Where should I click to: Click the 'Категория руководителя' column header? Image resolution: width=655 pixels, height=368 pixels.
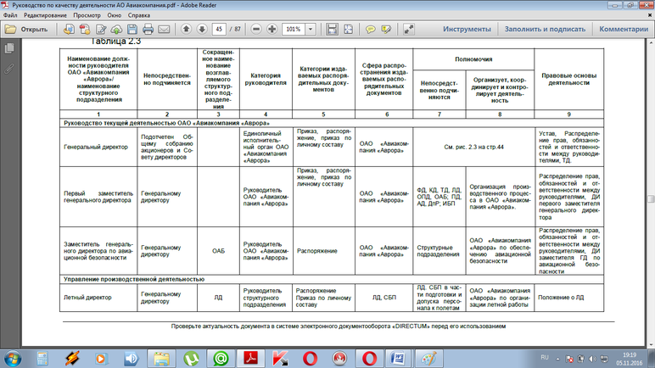[x=266, y=80]
